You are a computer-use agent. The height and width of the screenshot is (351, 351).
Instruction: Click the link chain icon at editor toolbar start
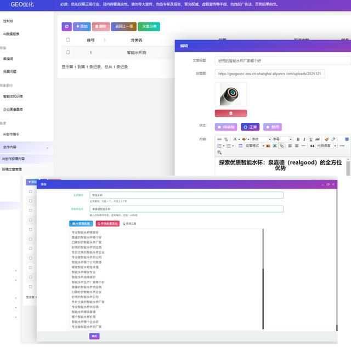[x=219, y=139]
